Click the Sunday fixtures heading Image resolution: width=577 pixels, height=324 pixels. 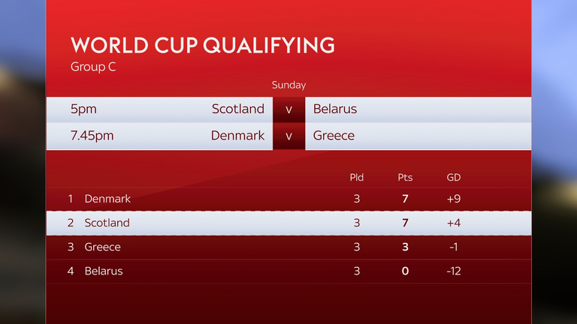click(288, 85)
